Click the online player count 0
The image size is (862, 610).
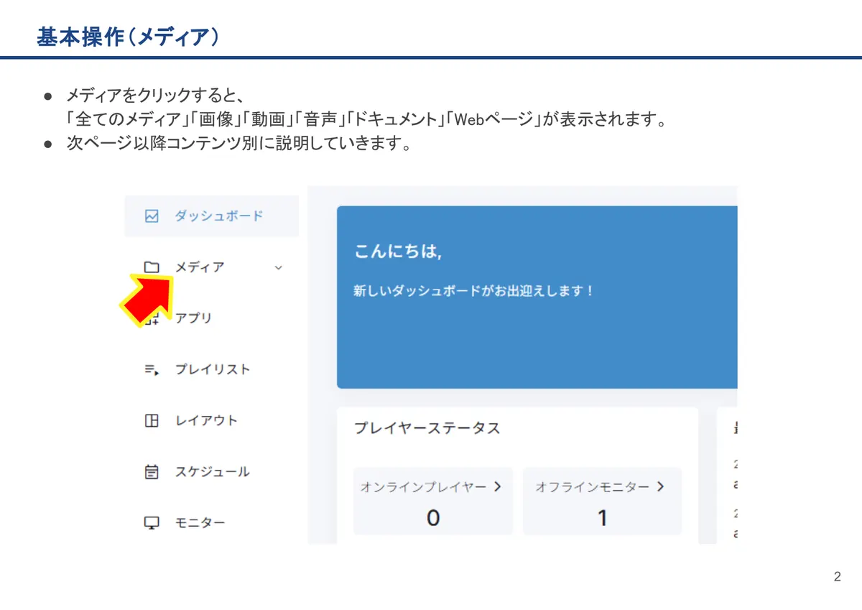(x=433, y=518)
